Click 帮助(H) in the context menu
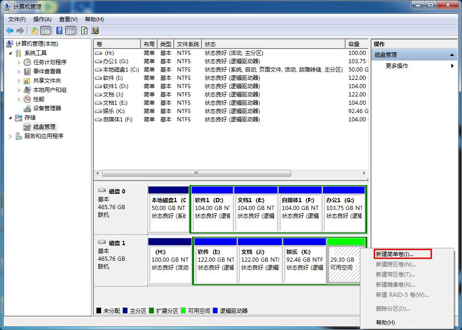462x330 pixels. (385, 322)
